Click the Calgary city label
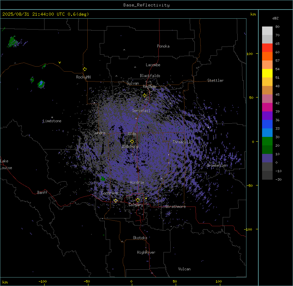Viewport: 293px width, 286px height. click(136, 205)
